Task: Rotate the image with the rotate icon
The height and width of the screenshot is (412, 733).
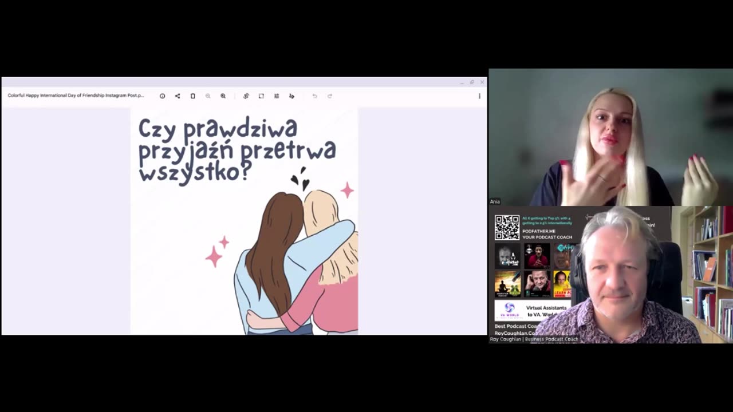Action: coord(246,96)
